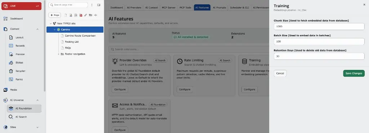
Task: Open the Records module icon
Action: click(x=11, y=46)
